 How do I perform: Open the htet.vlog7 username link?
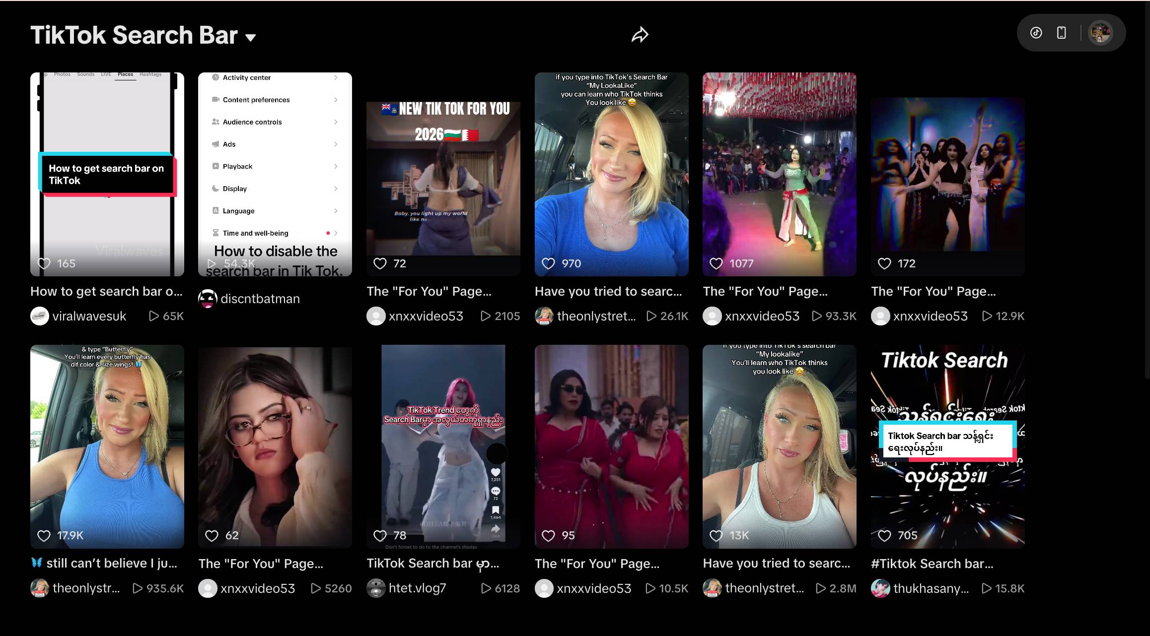click(418, 588)
